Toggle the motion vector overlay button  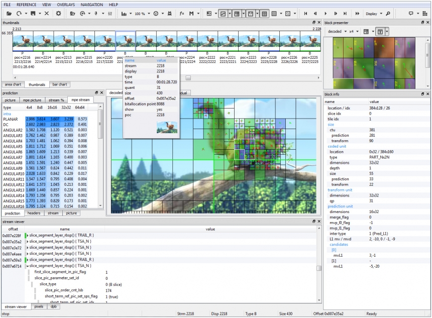coord(251,14)
